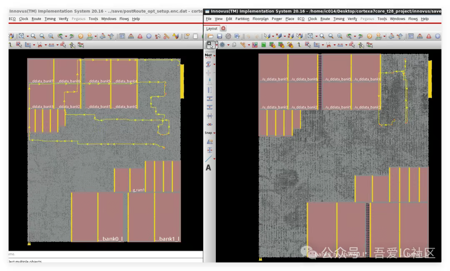The height and width of the screenshot is (271, 450).
Task: Open dropdown arrow beside snowflake icon
Action: click(228, 45)
